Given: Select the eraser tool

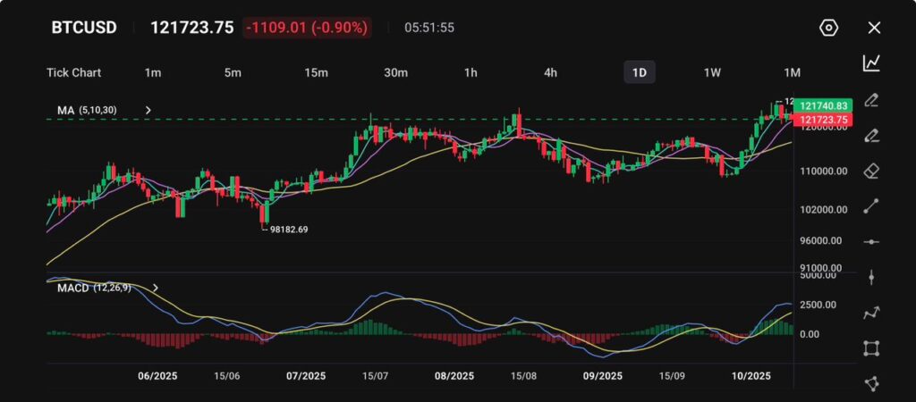Looking at the screenshot, I should [871, 171].
